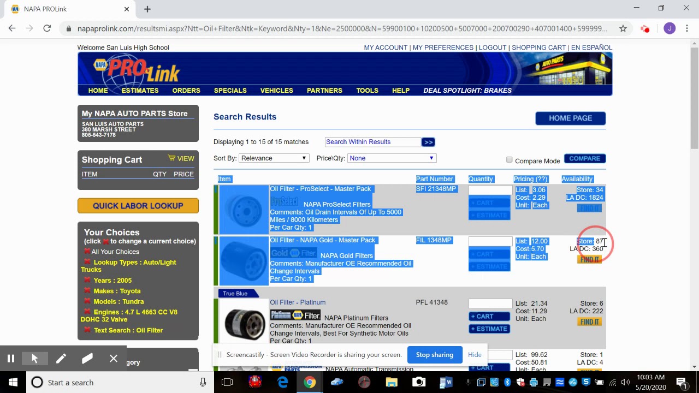
Task: Click FIND IT for FIL 1348MP
Action: point(590,260)
